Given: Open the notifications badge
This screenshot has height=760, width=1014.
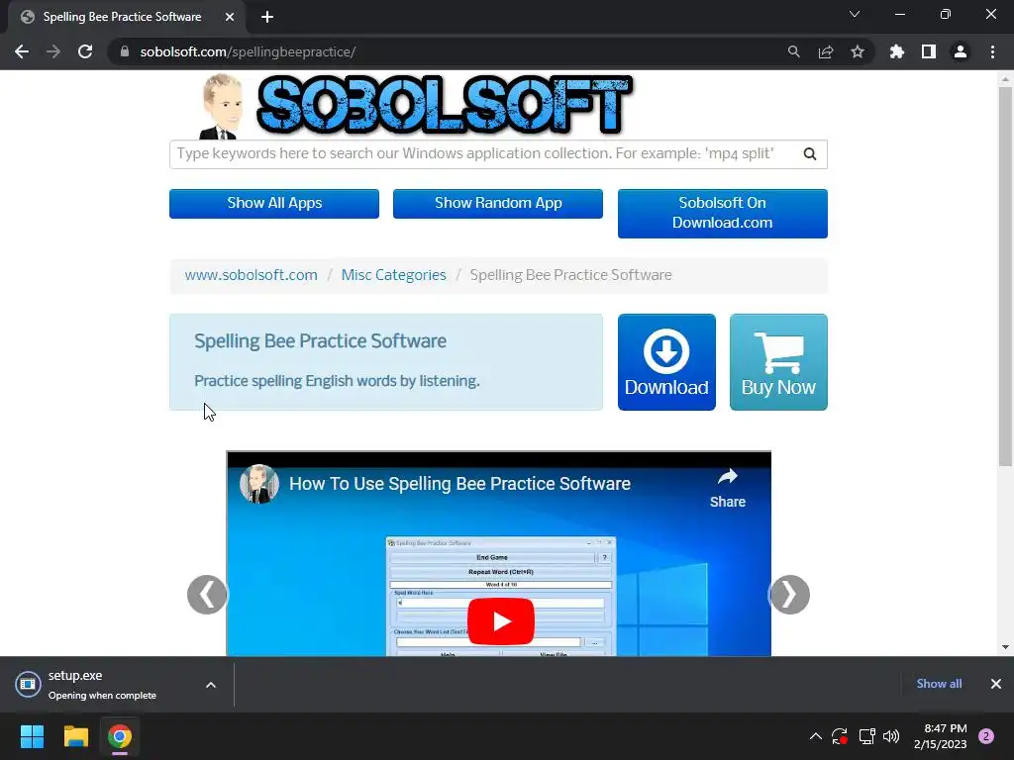Looking at the screenshot, I should (x=986, y=736).
